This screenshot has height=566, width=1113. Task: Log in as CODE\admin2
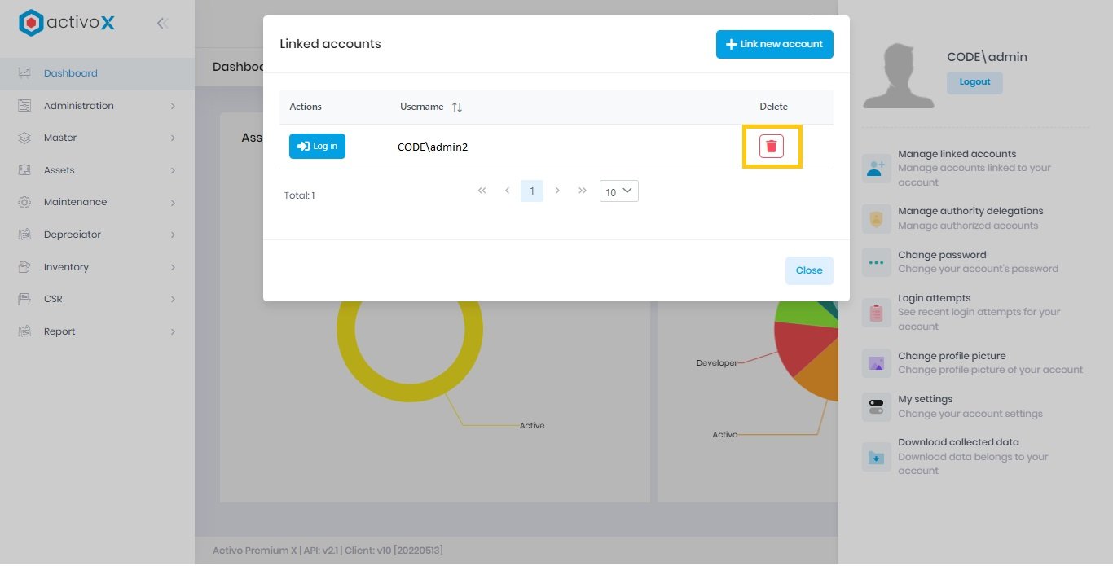click(317, 146)
